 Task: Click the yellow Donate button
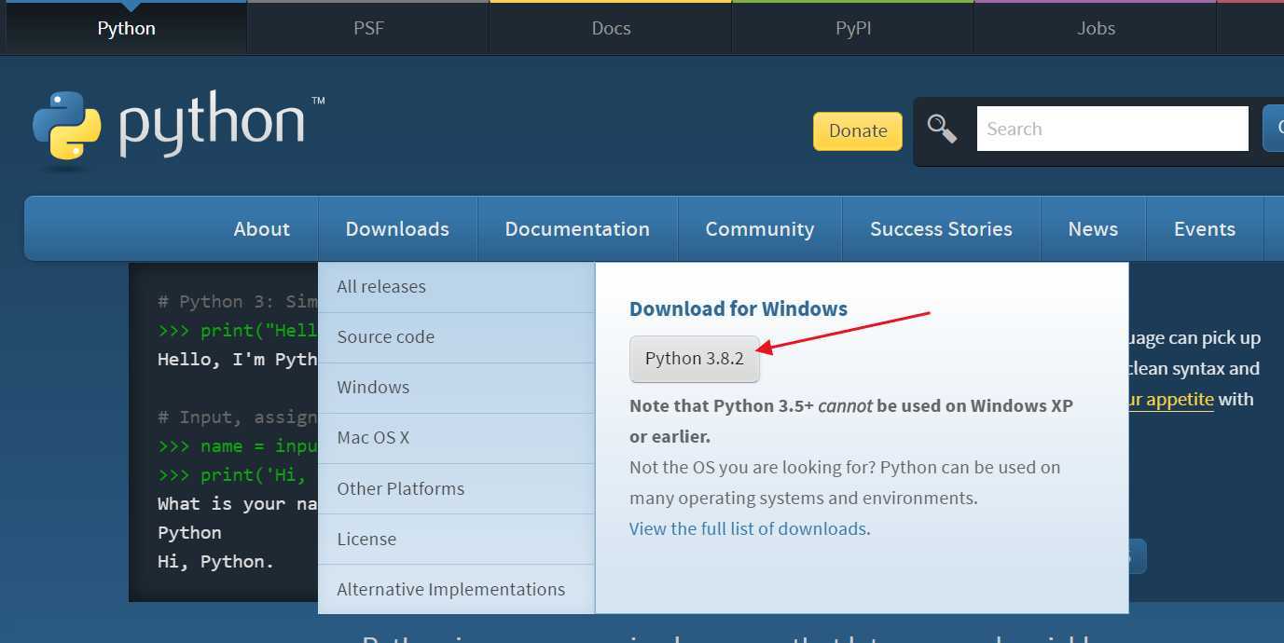tap(858, 131)
